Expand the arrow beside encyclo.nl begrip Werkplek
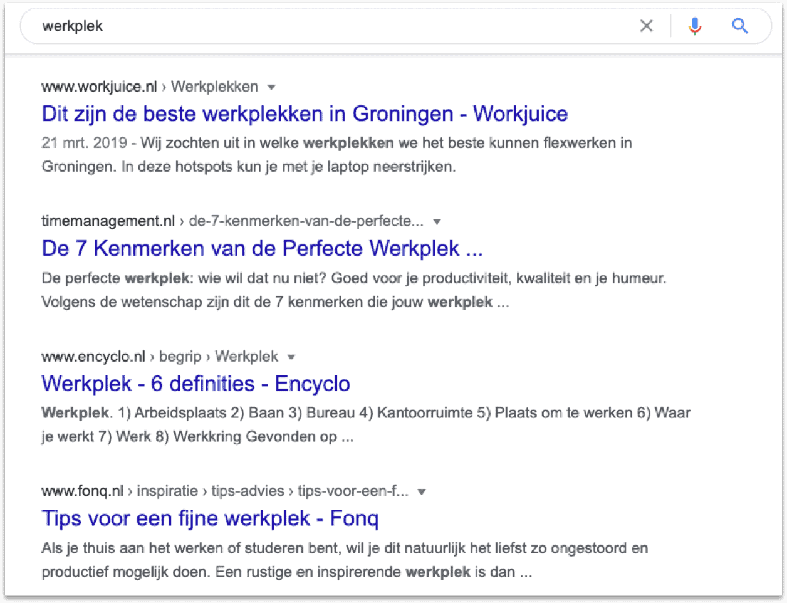Viewport: 787px width, 603px height. (291, 357)
